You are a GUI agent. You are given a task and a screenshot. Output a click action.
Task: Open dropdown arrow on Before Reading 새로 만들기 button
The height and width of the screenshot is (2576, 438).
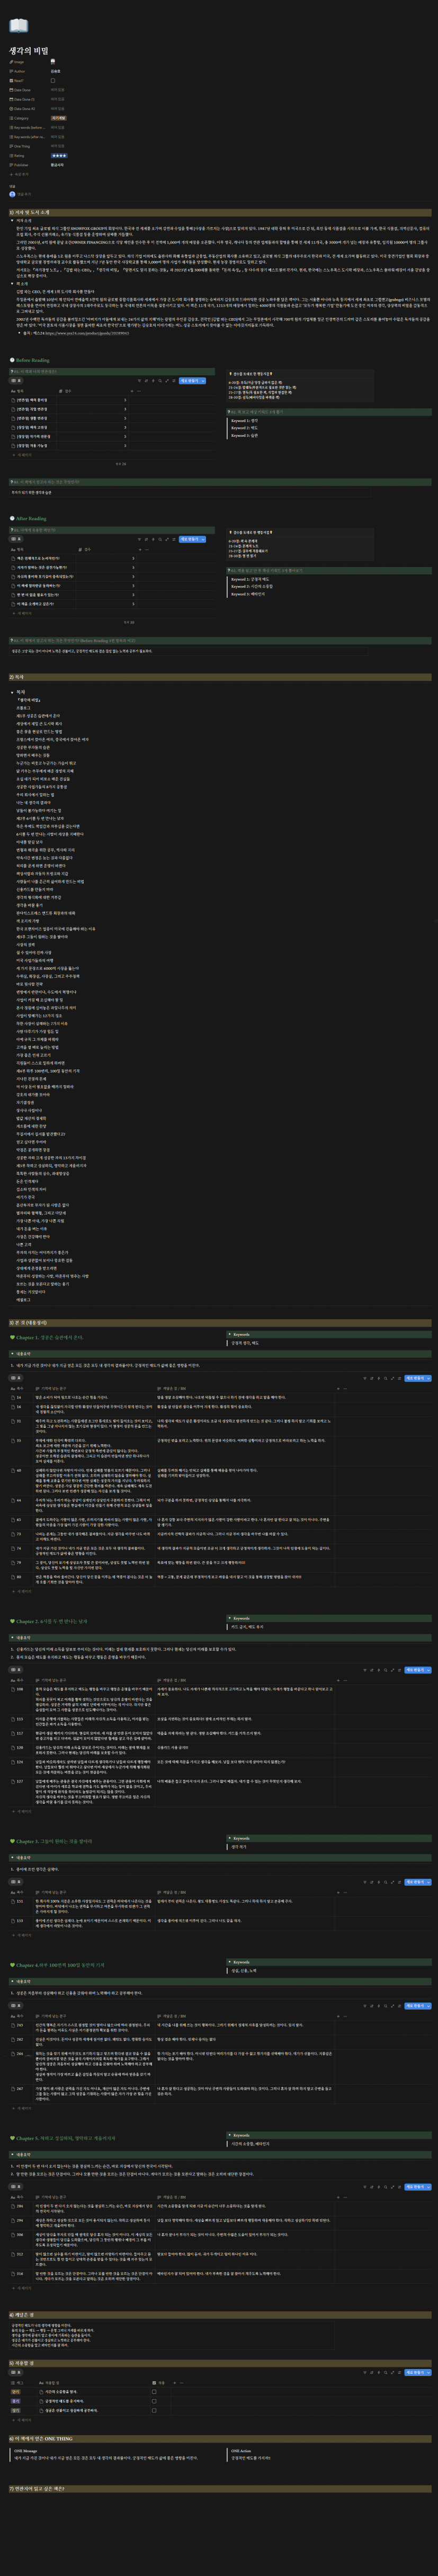[x=203, y=381]
